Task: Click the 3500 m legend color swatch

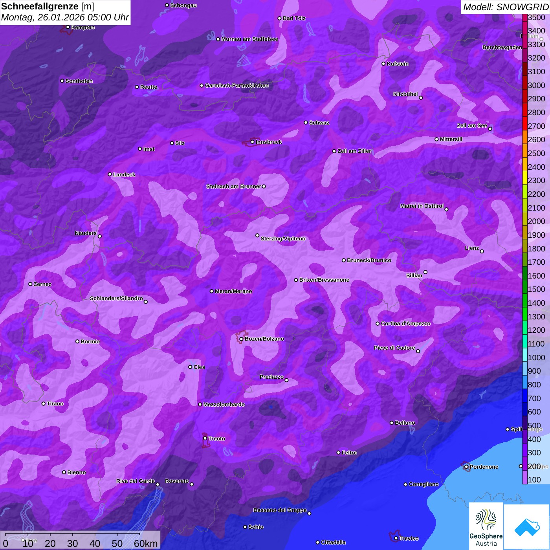Action: click(524, 17)
